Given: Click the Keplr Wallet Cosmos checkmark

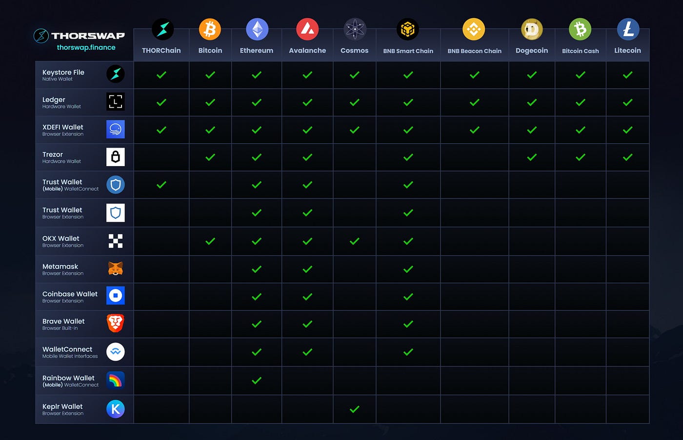Looking at the screenshot, I should click(x=355, y=409).
